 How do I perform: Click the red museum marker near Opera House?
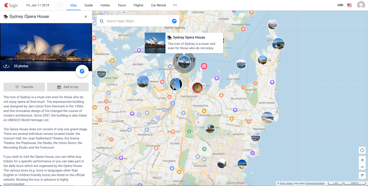tap(204, 66)
